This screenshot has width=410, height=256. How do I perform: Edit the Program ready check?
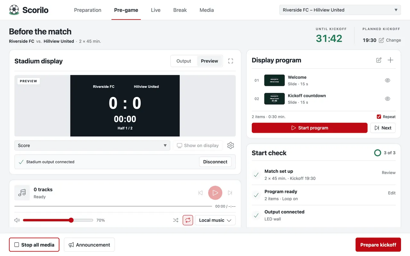392,193
